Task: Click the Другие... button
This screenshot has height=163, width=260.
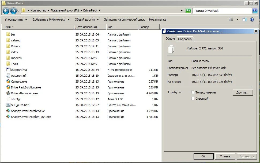Action: pos(243,92)
